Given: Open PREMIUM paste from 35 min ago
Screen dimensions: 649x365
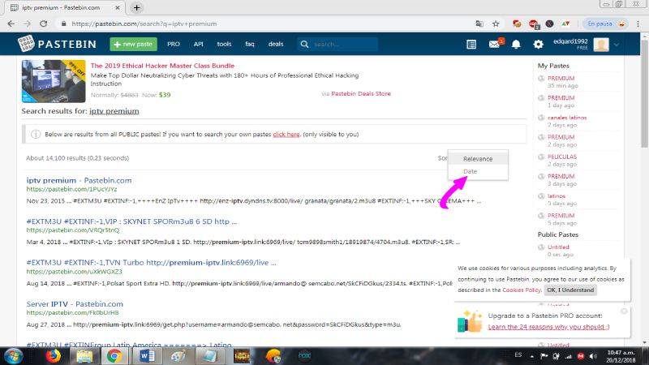Looking at the screenshot, I should coord(561,78).
